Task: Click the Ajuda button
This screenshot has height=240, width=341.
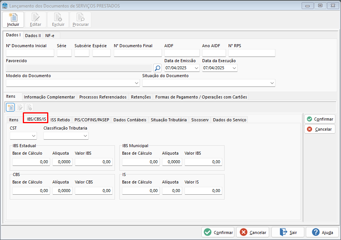Action: (322, 233)
